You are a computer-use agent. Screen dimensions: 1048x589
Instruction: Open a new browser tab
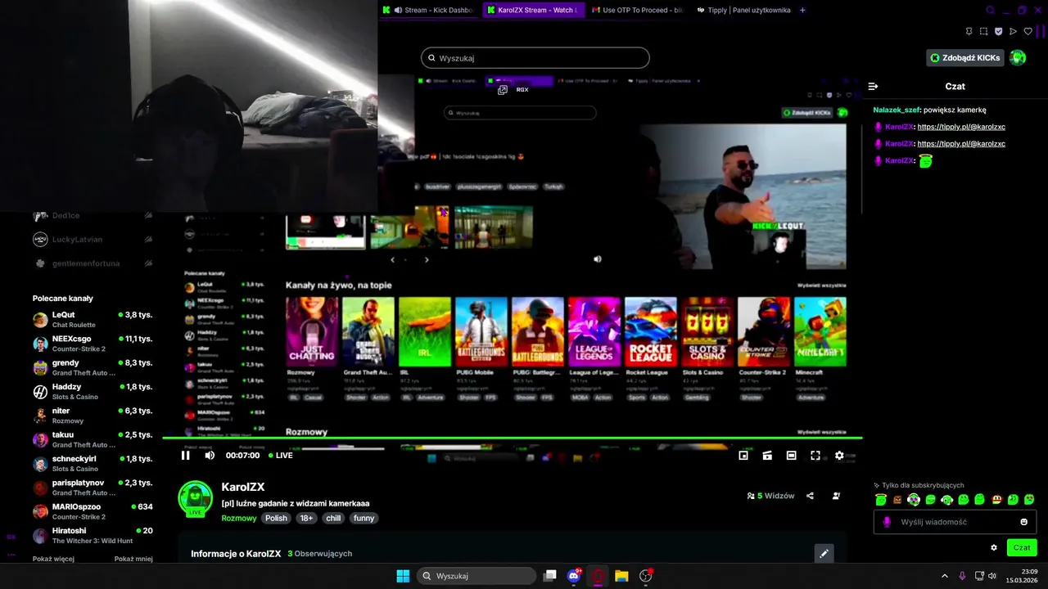802,10
